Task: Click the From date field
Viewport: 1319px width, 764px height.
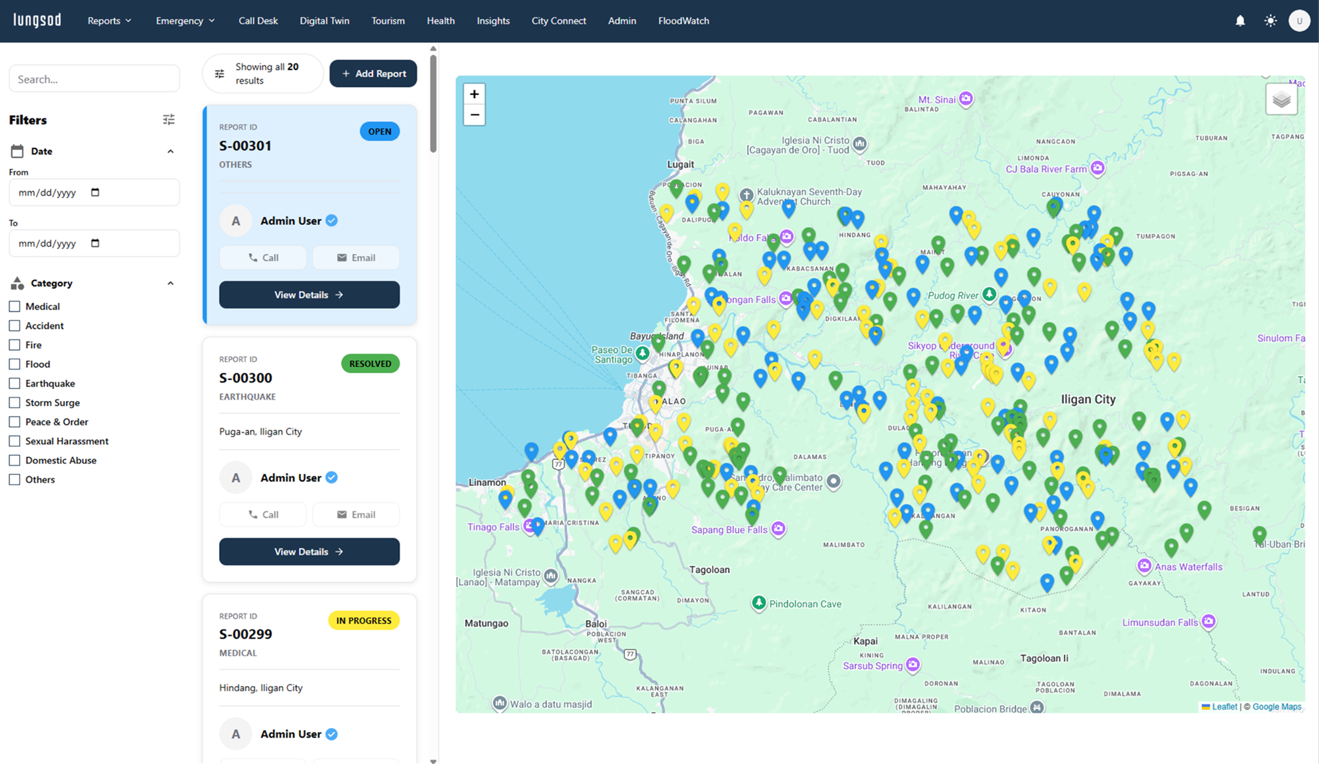Action: click(94, 192)
